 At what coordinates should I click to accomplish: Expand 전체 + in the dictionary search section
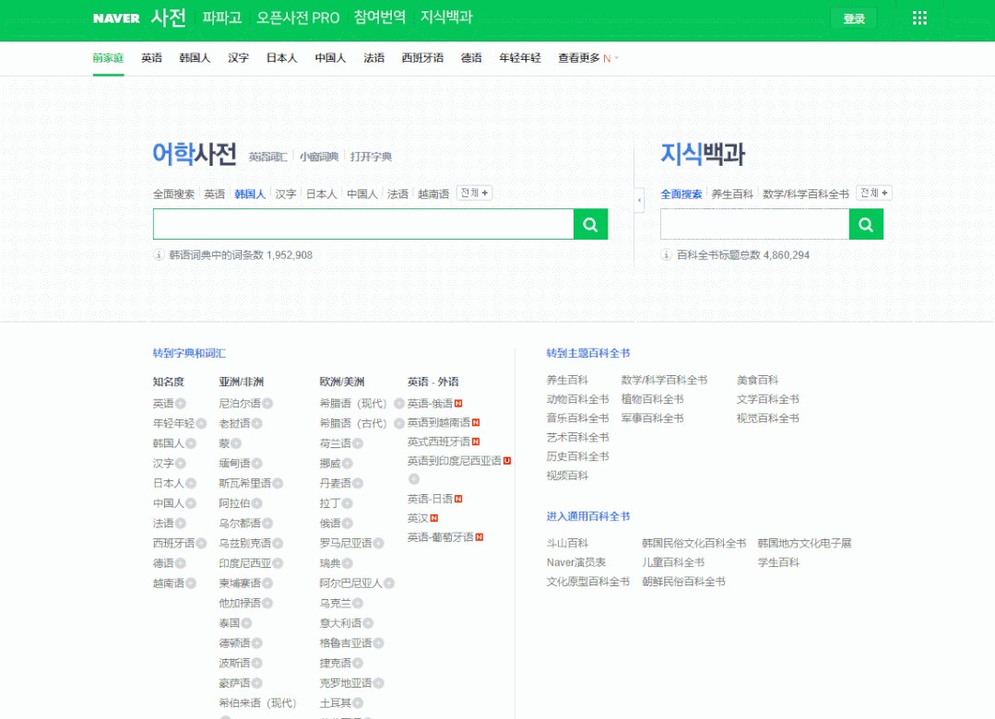pos(475,194)
